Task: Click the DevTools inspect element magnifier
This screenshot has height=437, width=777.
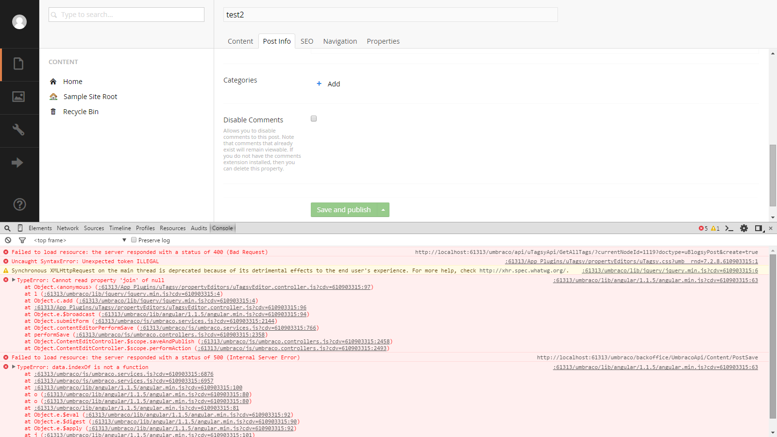Action: [7, 228]
